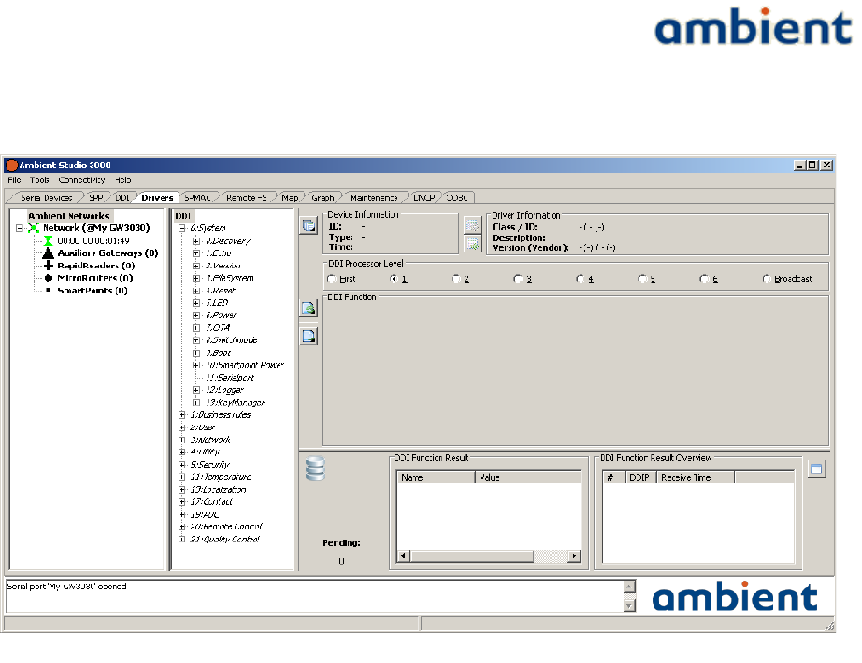Screen dimensions: 862x663
Task: Click the SmartPoints square icon
Action: pos(49,290)
